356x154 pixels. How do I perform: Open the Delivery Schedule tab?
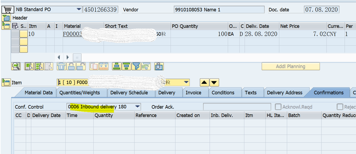point(129,93)
